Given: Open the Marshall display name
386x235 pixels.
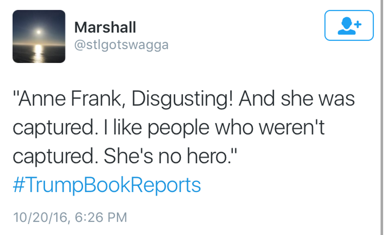Looking at the screenshot, I should click(105, 28).
